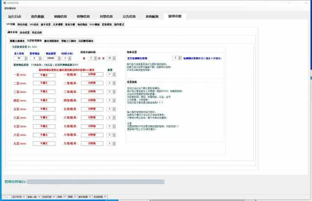Click the 二层 BOSS name field

[44, 83]
